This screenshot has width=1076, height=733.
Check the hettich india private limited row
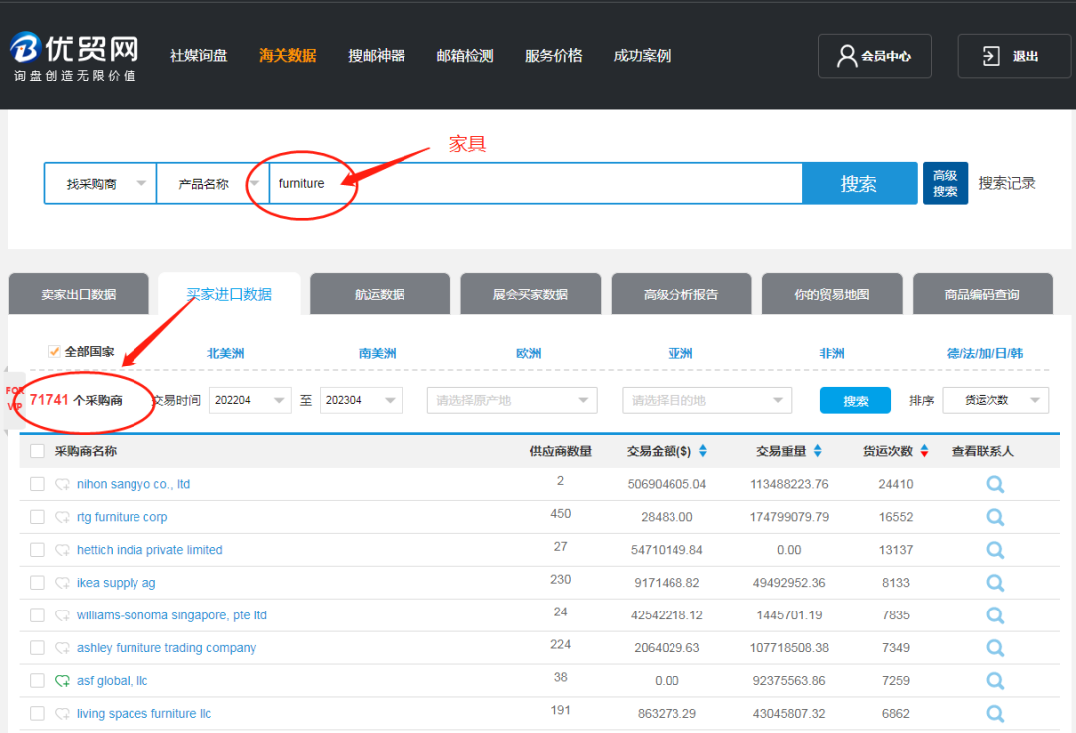point(37,550)
